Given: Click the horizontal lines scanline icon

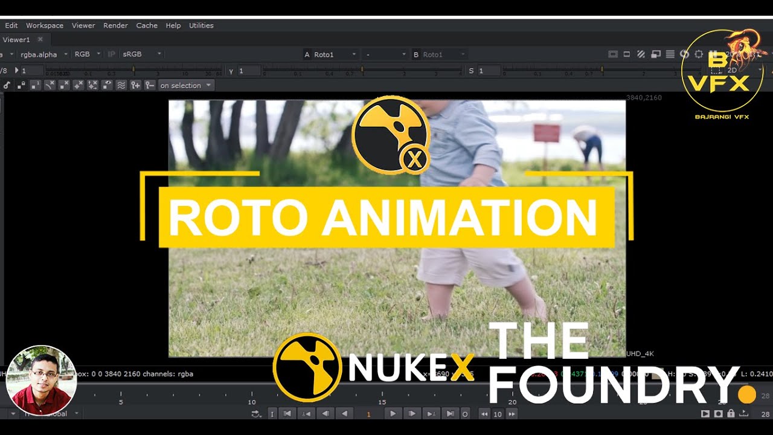Looking at the screenshot, I should pyautogui.click(x=670, y=54).
